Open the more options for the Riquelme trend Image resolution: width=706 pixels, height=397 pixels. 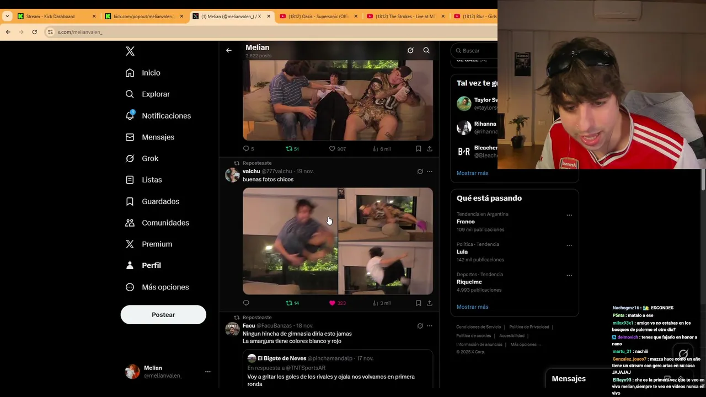569,275
